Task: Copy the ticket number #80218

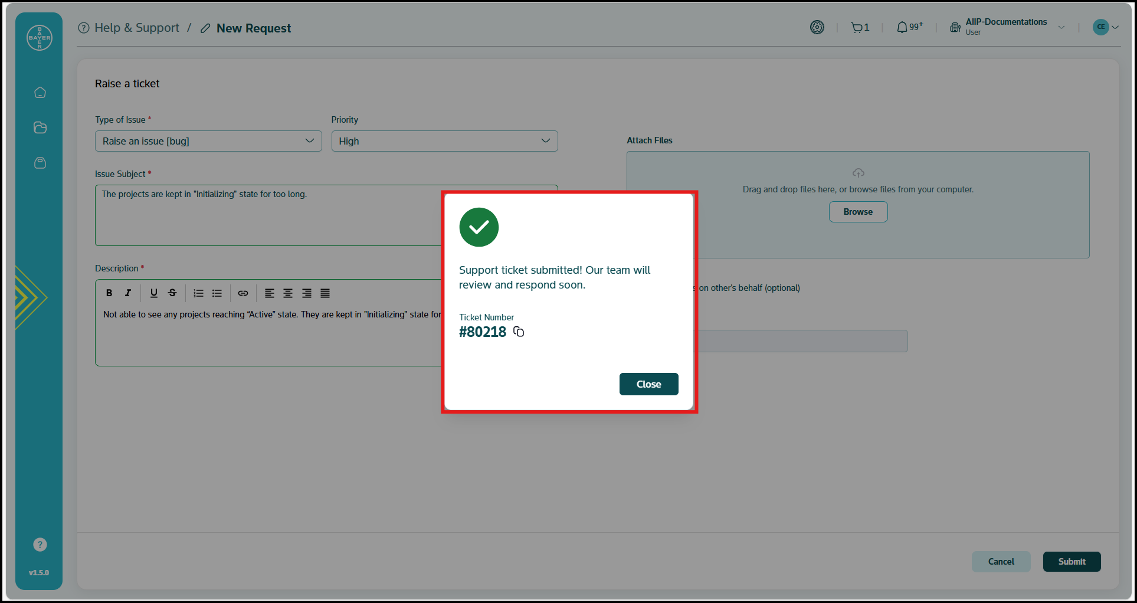Action: [518, 332]
